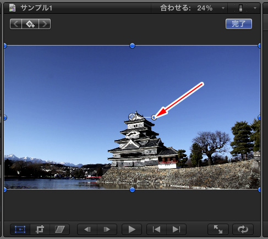The height and width of the screenshot is (239, 268).
Task: Jump to previous edit point
Action: (156, 229)
